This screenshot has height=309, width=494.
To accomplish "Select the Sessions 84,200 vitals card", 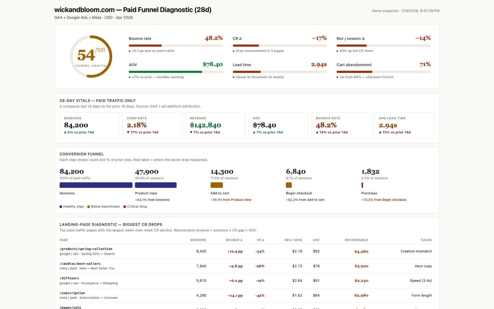I will tap(90, 125).
